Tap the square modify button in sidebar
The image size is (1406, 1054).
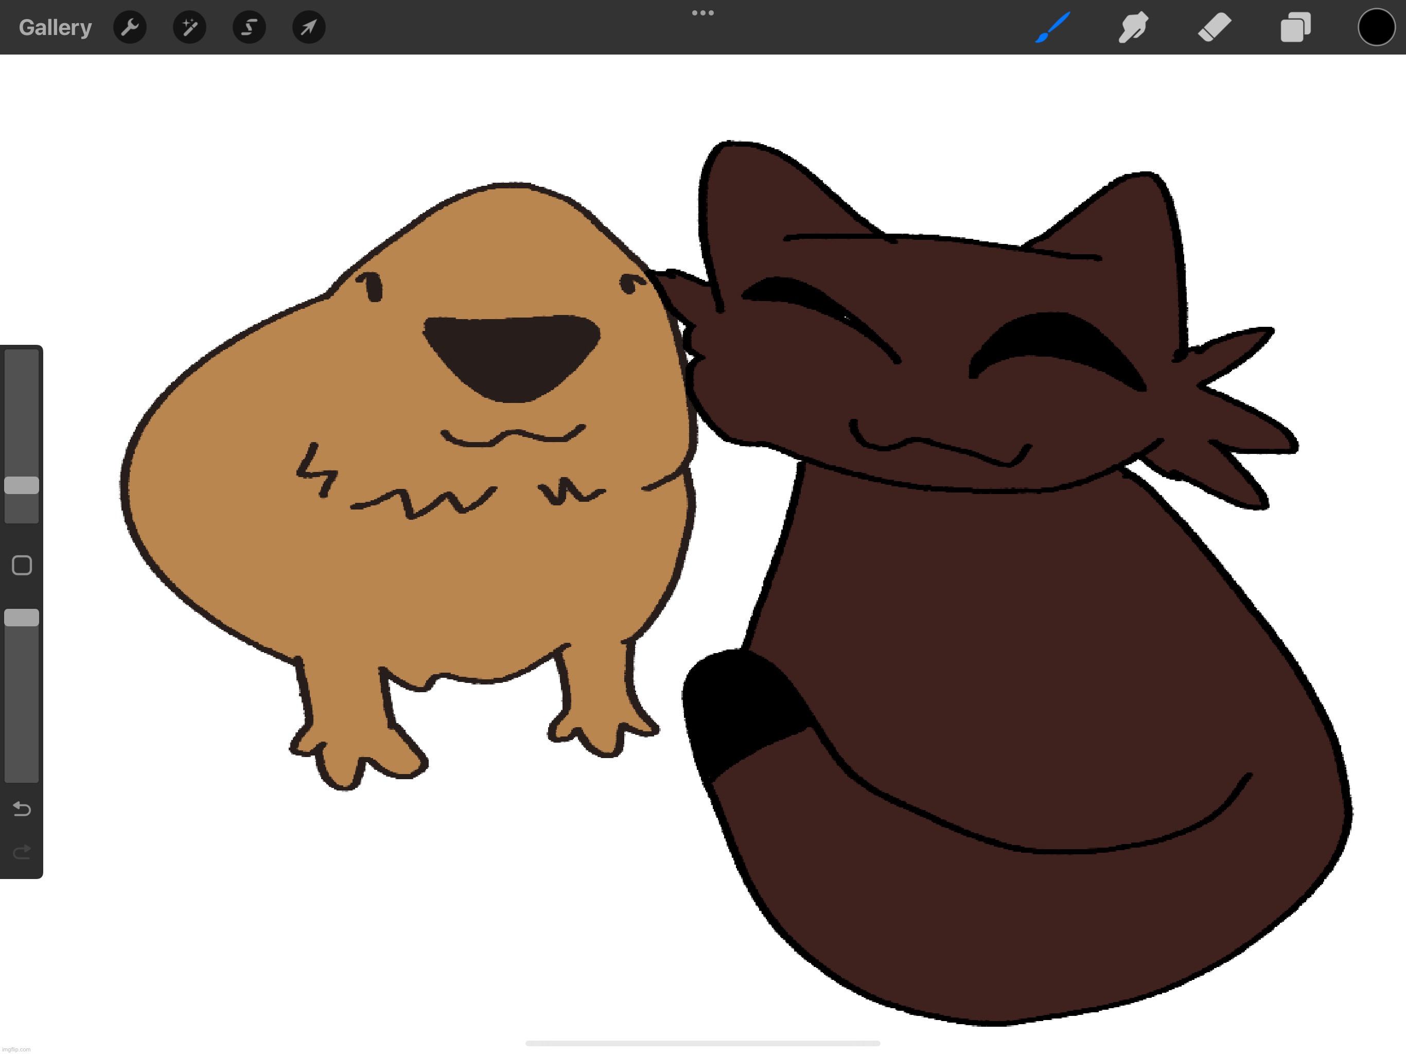tap(22, 565)
